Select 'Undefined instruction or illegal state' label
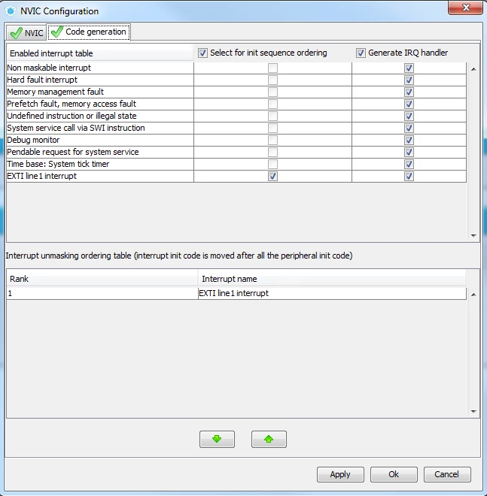 click(72, 116)
